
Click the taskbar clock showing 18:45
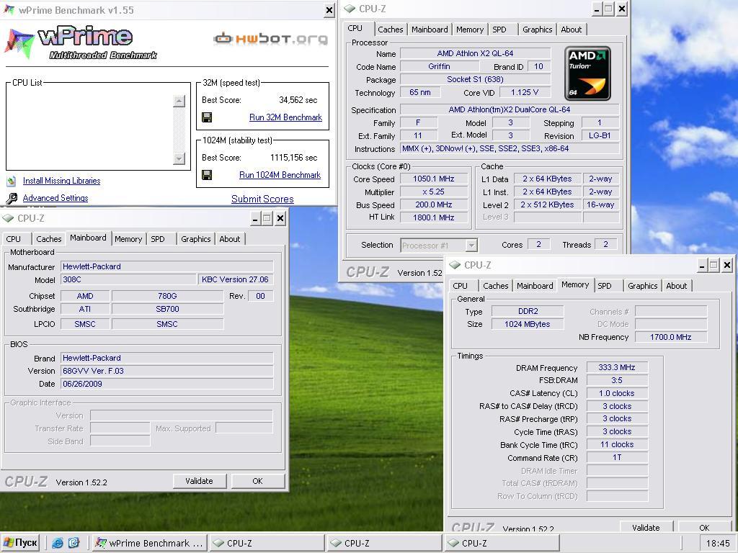point(717,544)
